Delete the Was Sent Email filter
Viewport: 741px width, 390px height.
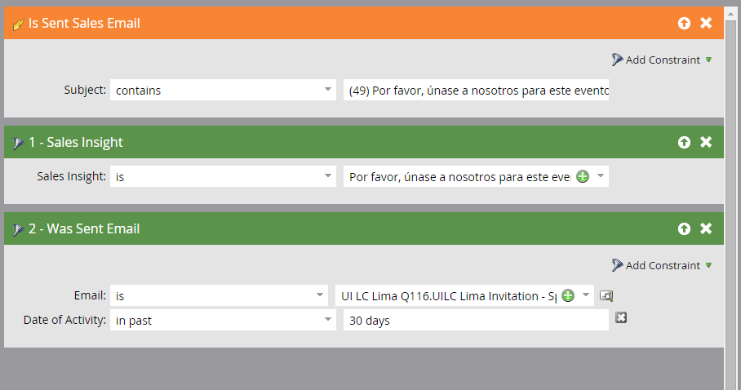[706, 228]
